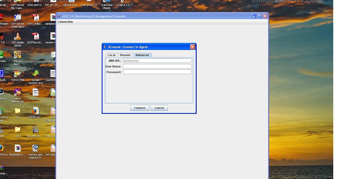Click the User Name input field
Viewport: 342px width, 179px height.
[157, 66]
